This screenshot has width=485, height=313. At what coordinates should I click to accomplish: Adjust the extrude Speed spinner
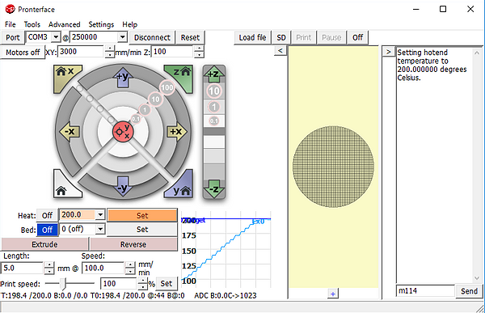coord(130,268)
